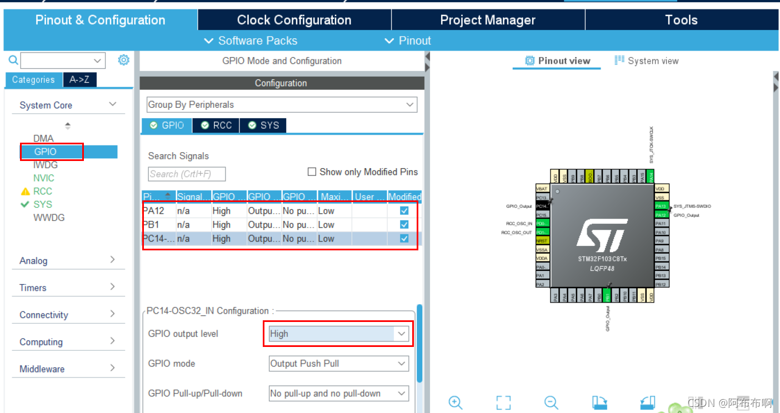Toggle Modified checkbox for PC14 row
This screenshot has width=780, height=413.
pos(404,239)
